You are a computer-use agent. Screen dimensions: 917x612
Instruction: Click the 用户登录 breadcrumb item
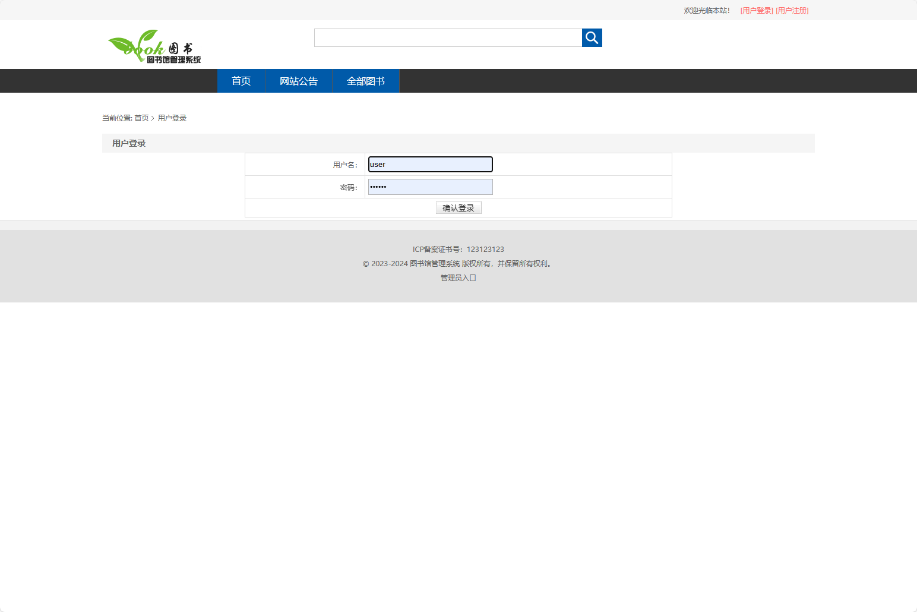point(172,118)
